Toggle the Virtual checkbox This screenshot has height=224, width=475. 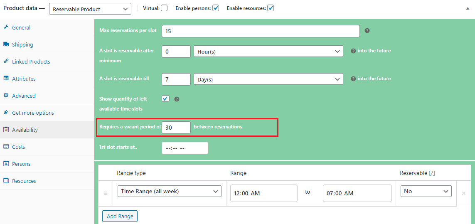click(x=164, y=8)
